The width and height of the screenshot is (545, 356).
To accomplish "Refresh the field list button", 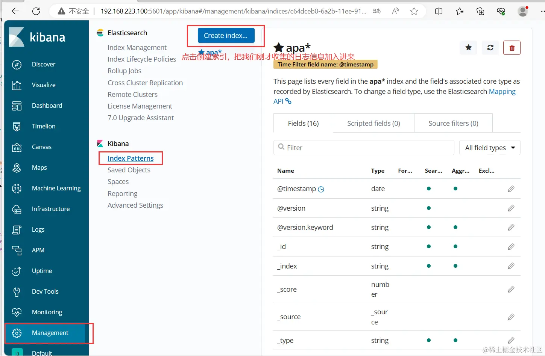I will pos(490,48).
